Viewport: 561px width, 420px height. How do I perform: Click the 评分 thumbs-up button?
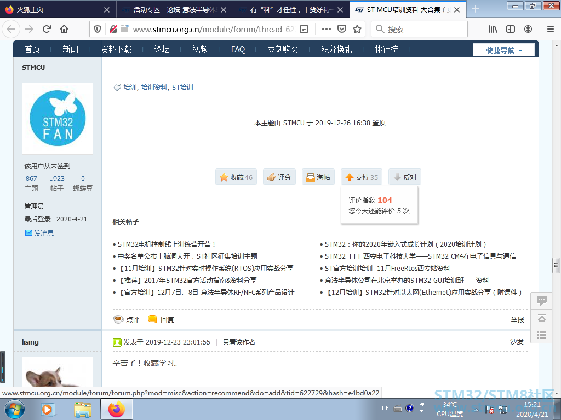[279, 177]
